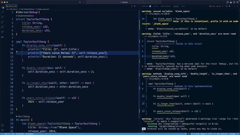This screenshot has width=240, height=135.
Task: Open the Search view in activity bar
Action: [x=3, y=12]
